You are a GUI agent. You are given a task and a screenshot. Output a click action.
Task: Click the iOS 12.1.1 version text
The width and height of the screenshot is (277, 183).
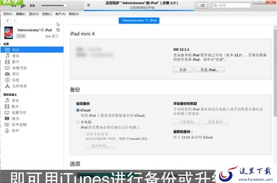[181, 49]
